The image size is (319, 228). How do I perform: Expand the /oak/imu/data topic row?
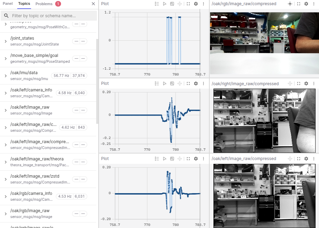pyautogui.click(x=6, y=76)
